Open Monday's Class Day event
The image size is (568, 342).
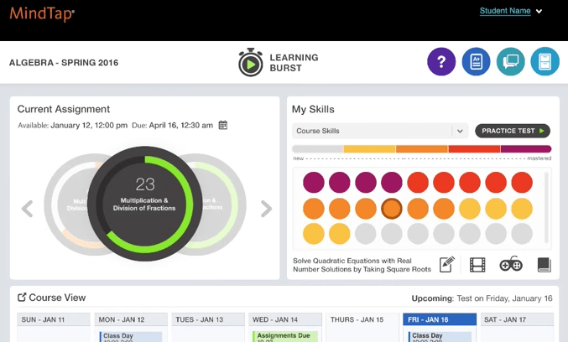pyautogui.click(x=131, y=337)
